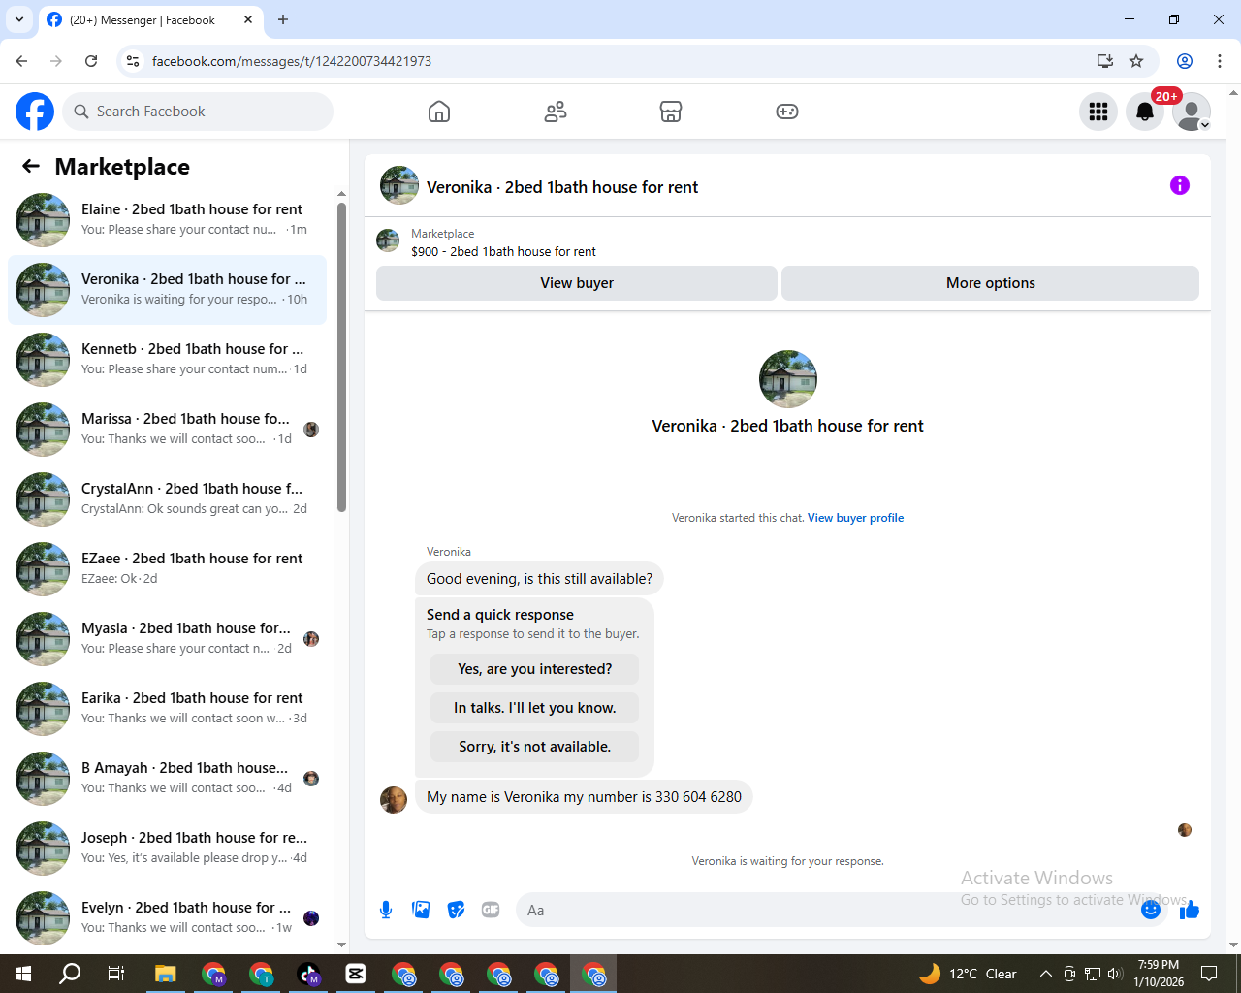Screen dimensions: 1241x993
Task: Record a voice clip with microphone icon
Action: tap(386, 910)
